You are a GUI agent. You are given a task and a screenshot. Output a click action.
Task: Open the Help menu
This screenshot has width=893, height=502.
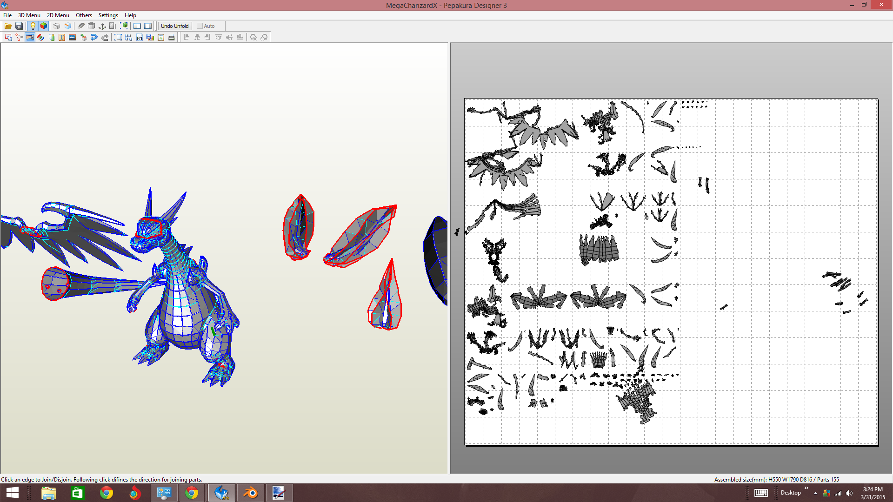tap(130, 15)
